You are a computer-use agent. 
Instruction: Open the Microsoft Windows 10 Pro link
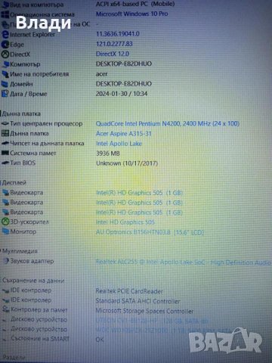click(x=132, y=14)
